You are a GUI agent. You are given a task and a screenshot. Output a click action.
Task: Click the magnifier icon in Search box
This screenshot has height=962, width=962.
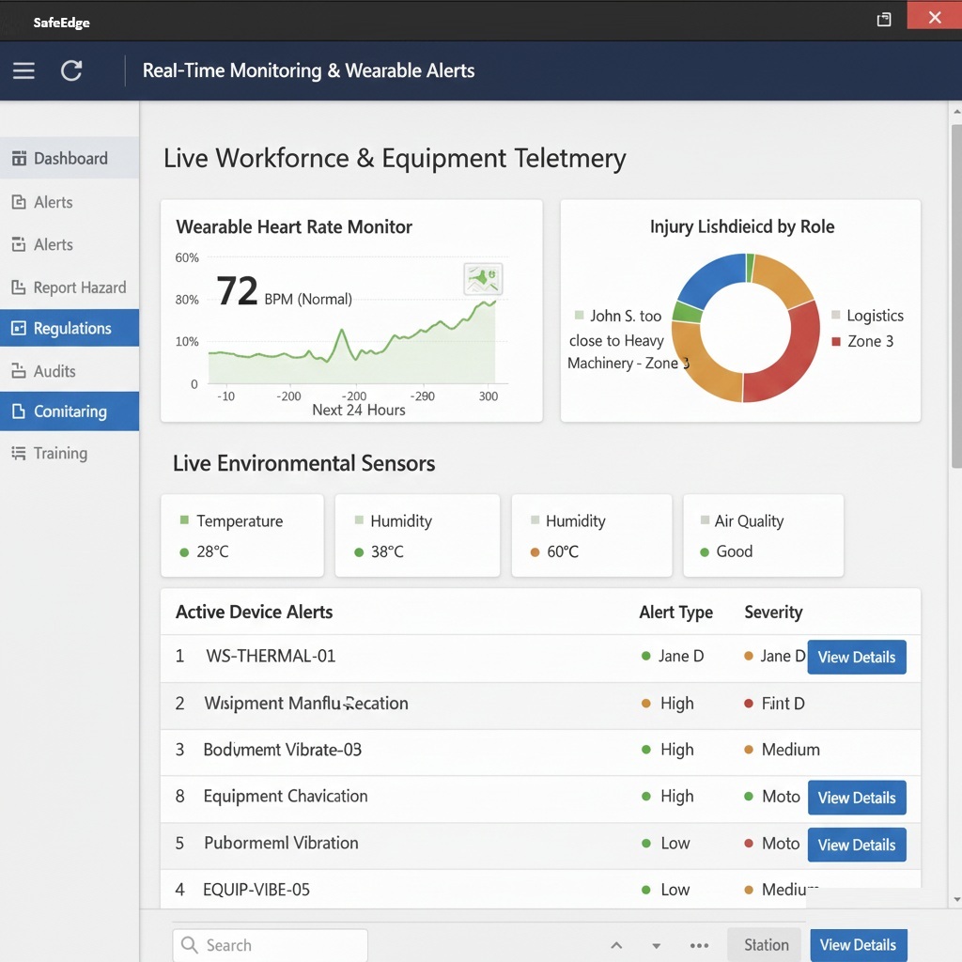[190, 945]
